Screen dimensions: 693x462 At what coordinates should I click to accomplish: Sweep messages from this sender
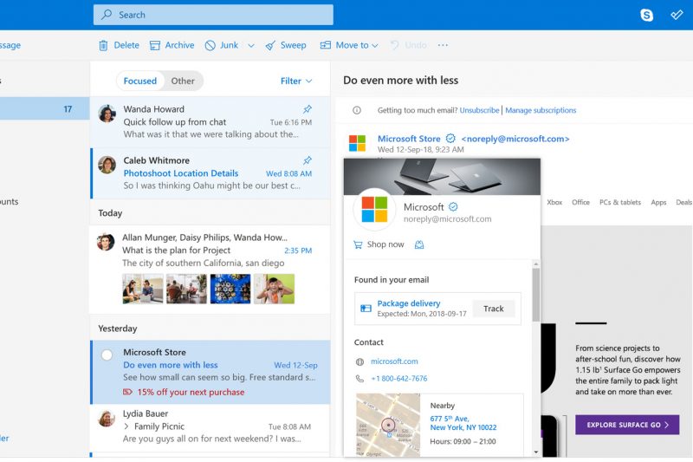286,45
